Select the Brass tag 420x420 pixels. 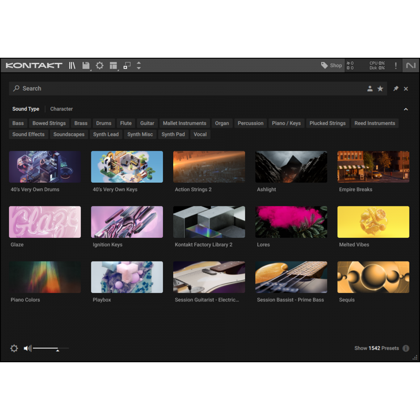point(81,123)
